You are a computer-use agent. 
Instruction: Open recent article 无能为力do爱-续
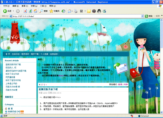[13, 87]
